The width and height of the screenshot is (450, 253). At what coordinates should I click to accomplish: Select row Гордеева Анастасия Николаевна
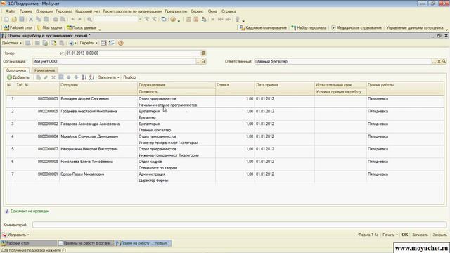point(225,114)
